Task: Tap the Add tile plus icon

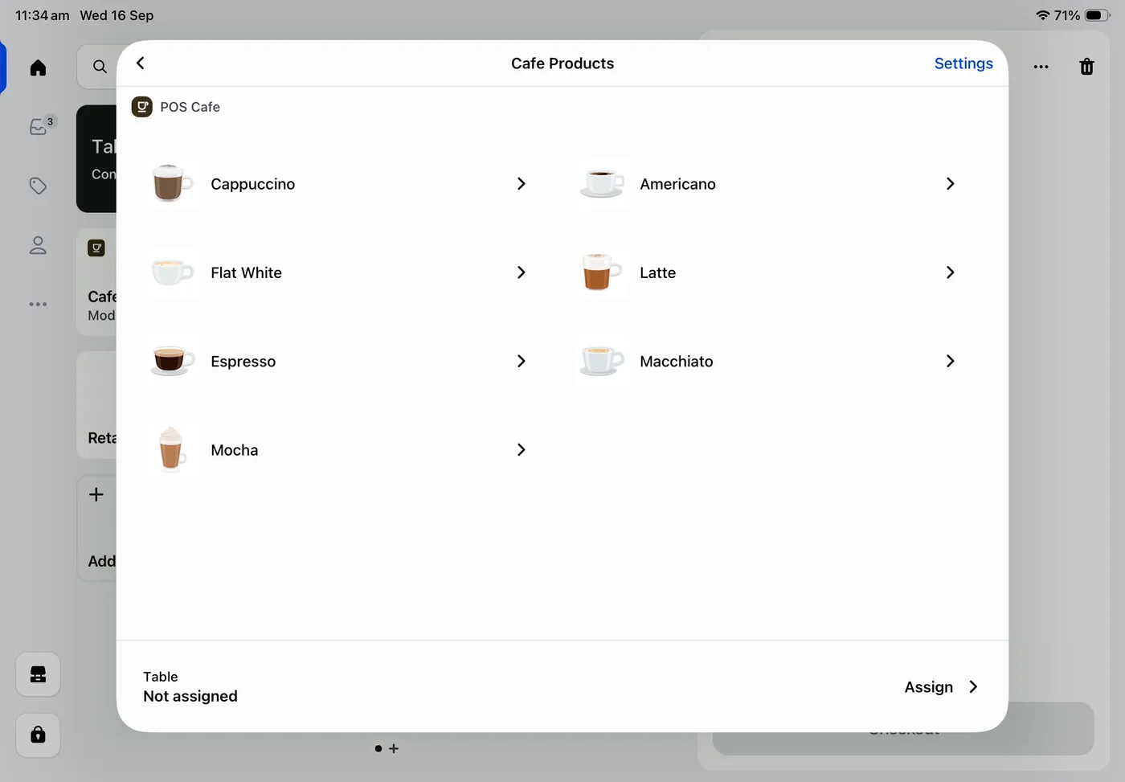Action: pyautogui.click(x=96, y=494)
